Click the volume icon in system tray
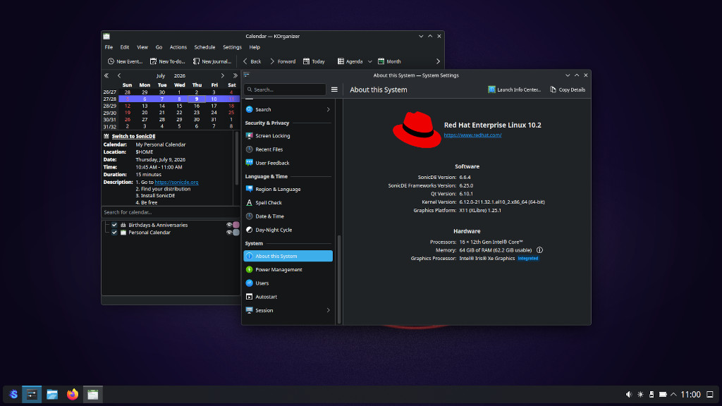Image resolution: width=722 pixels, height=406 pixels. [628, 395]
